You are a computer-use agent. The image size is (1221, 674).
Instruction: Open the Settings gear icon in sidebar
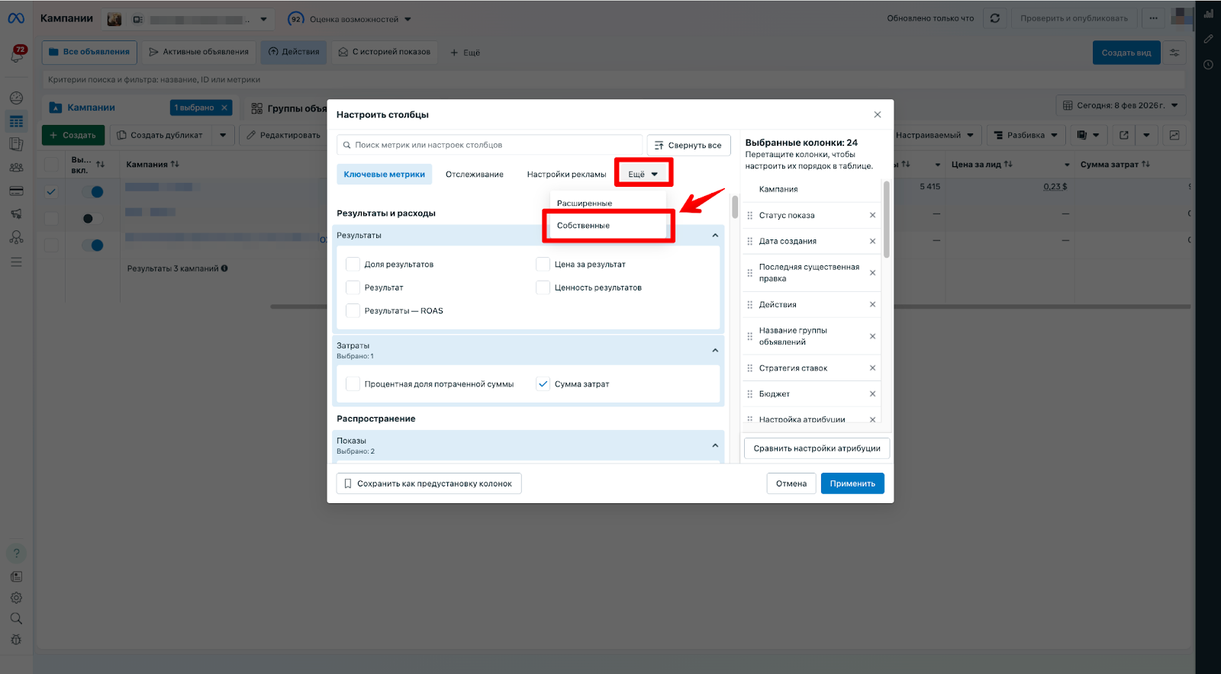pyautogui.click(x=16, y=598)
